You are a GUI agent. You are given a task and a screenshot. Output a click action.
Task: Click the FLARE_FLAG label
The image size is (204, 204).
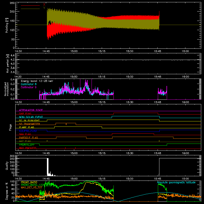point(27,127)
